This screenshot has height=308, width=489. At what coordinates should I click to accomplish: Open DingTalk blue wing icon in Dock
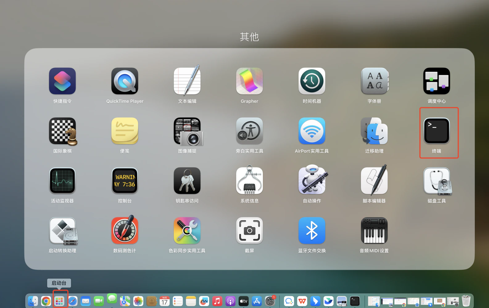[x=315, y=301]
